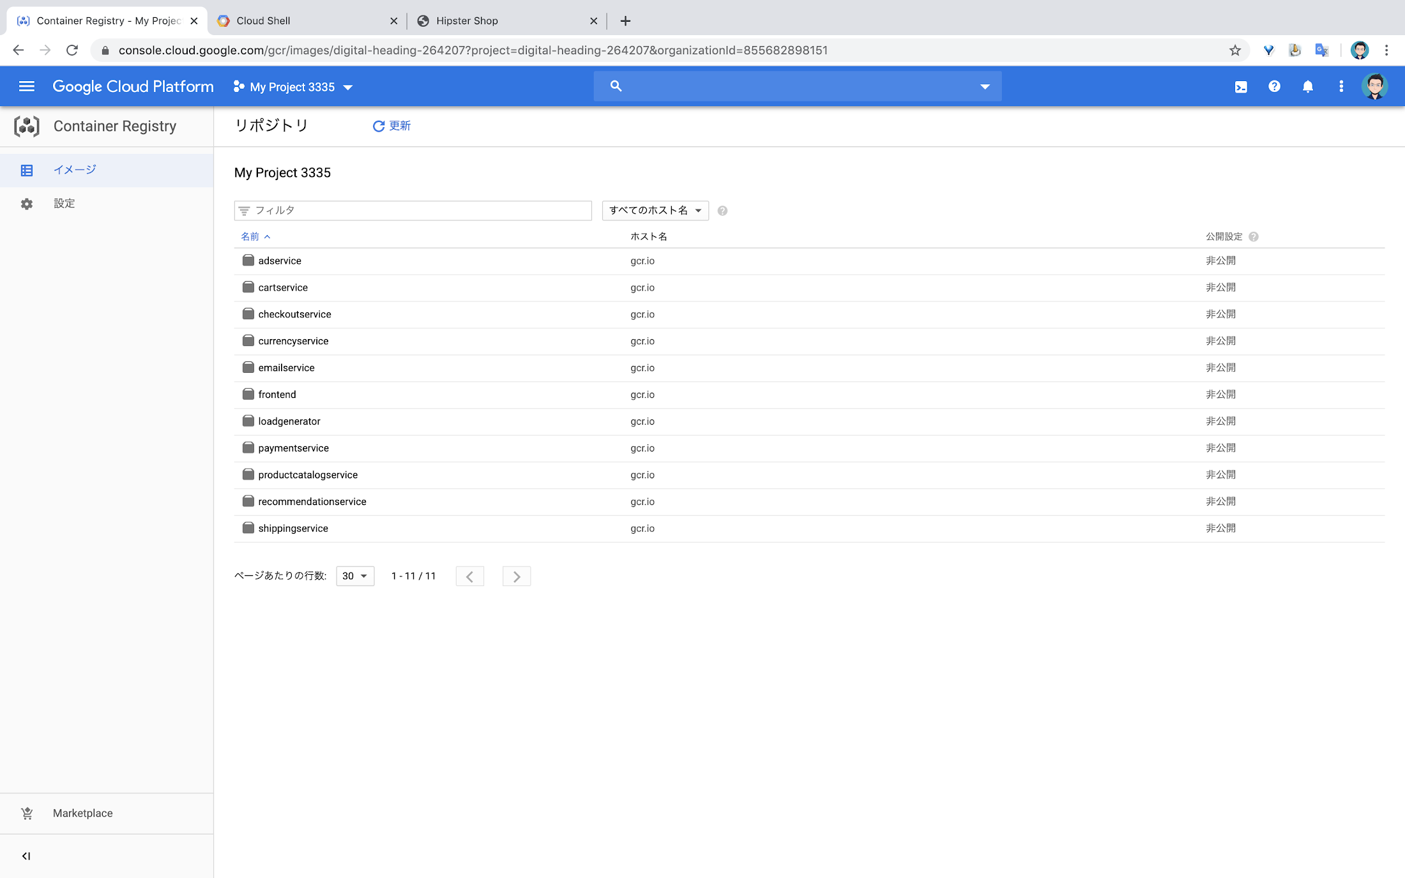Click the 設定 (Settings) sidebar icon
Screen dimensions: 1405x878
[x=26, y=203]
